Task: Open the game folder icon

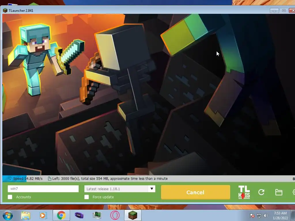Action: (279, 192)
